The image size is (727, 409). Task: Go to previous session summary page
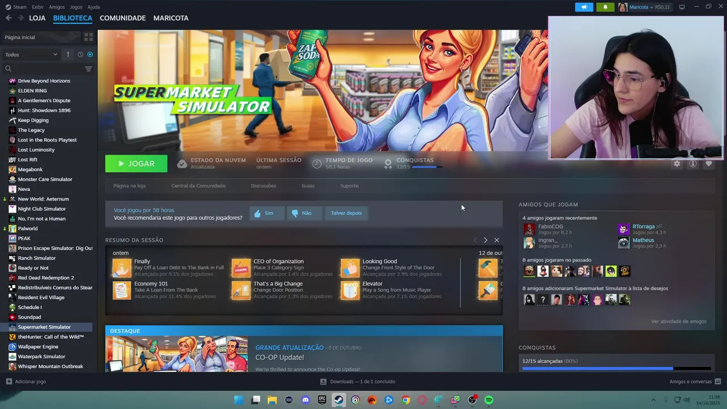click(x=475, y=240)
